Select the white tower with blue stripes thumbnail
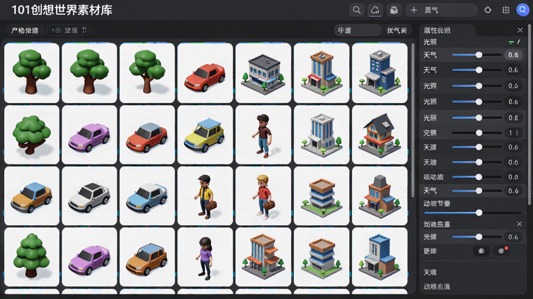Viewport: 533px width, 299px height. [321, 134]
